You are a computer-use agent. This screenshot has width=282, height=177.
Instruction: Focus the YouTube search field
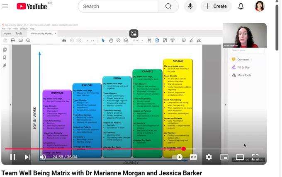pyautogui.click(x=118, y=6)
